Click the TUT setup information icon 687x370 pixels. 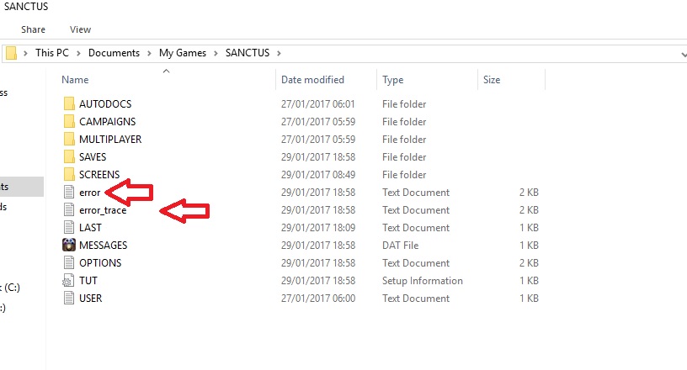[69, 281]
